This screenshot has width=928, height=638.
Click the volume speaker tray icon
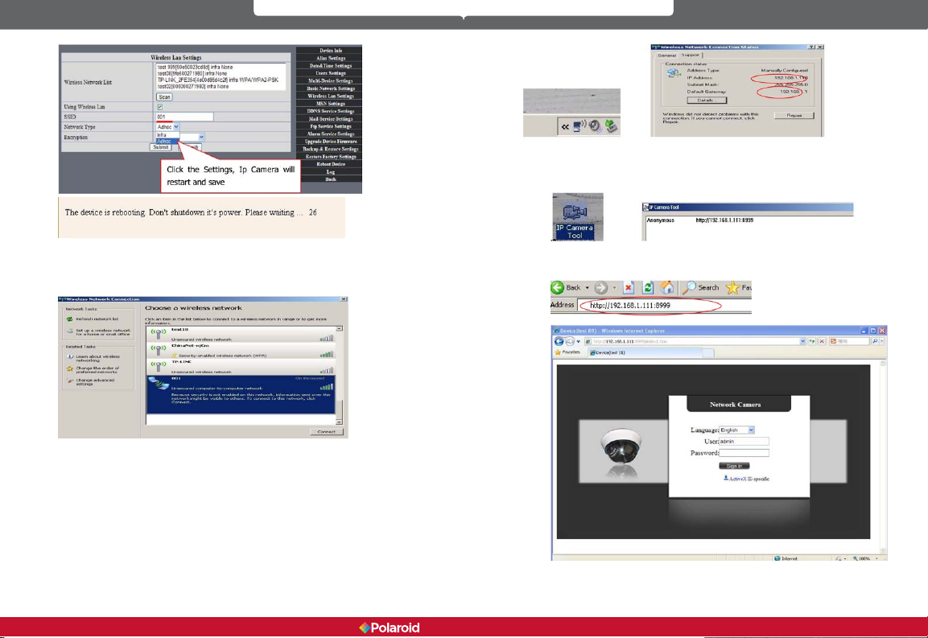point(596,126)
